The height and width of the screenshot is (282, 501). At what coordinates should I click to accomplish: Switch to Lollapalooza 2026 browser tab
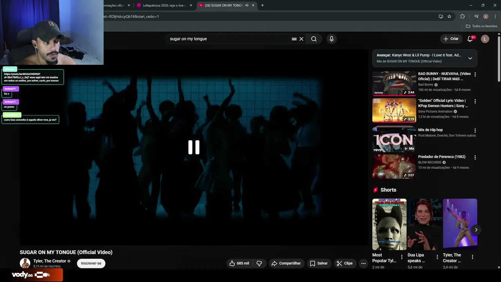coord(164,5)
